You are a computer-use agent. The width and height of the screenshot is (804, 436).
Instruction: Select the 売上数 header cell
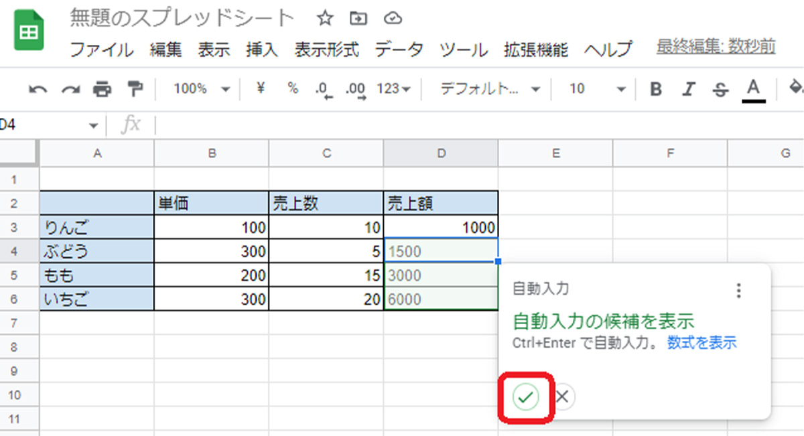(x=326, y=204)
